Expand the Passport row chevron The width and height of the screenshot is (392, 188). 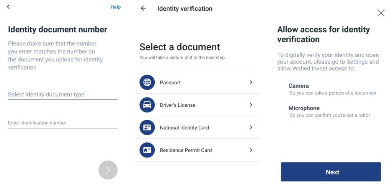pos(251,82)
